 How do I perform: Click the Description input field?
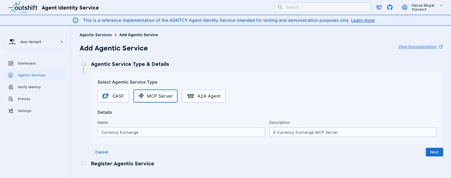click(x=353, y=132)
